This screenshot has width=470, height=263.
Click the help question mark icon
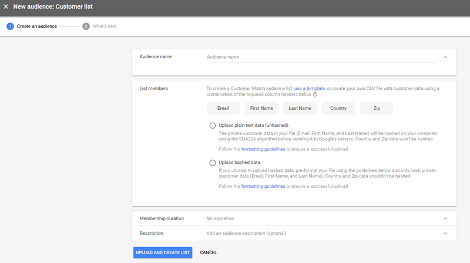[315, 95]
